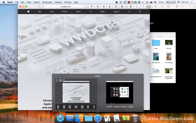Open the Safari menu
This screenshot has width=196, height=123.
coord(10,2)
